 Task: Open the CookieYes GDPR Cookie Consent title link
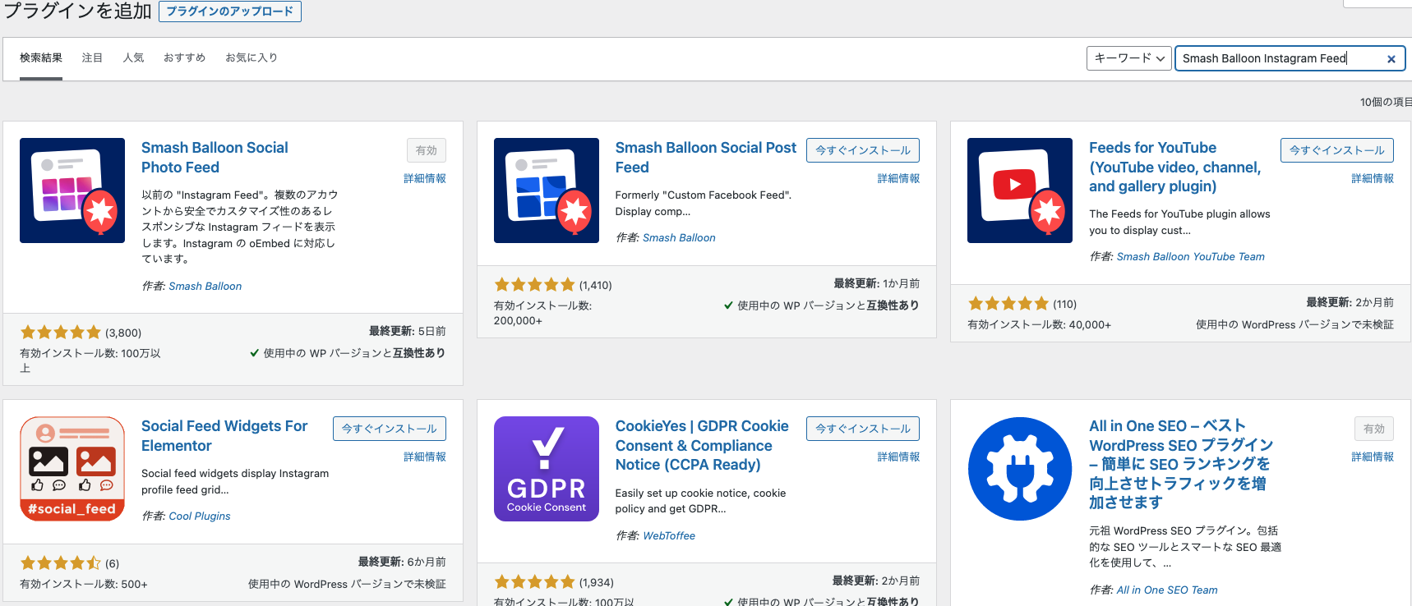point(702,445)
